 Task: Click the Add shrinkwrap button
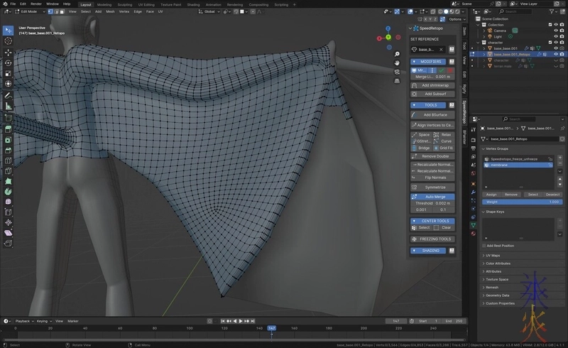click(x=434, y=85)
